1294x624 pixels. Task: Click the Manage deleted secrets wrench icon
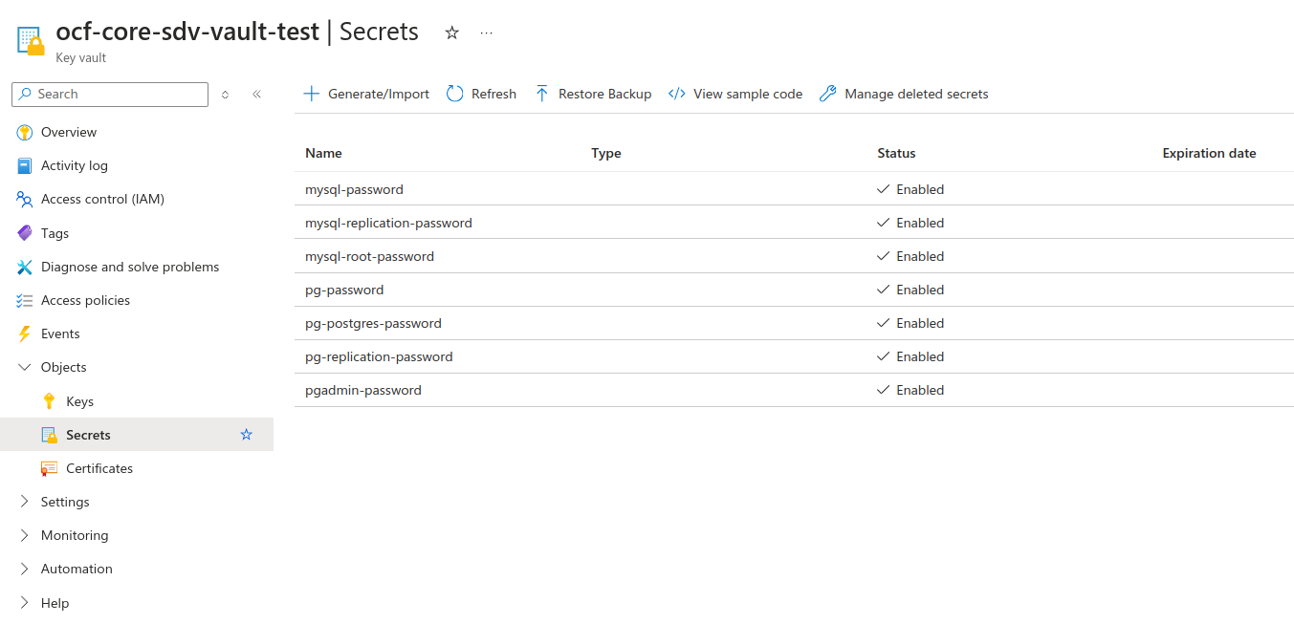[x=828, y=94]
